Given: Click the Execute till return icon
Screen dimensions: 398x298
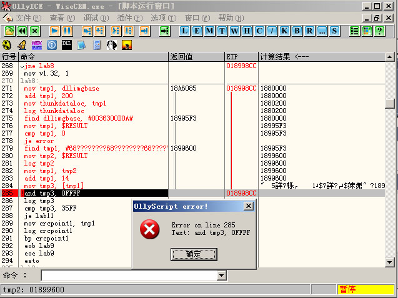Looking at the screenshot, I should tap(145, 31).
